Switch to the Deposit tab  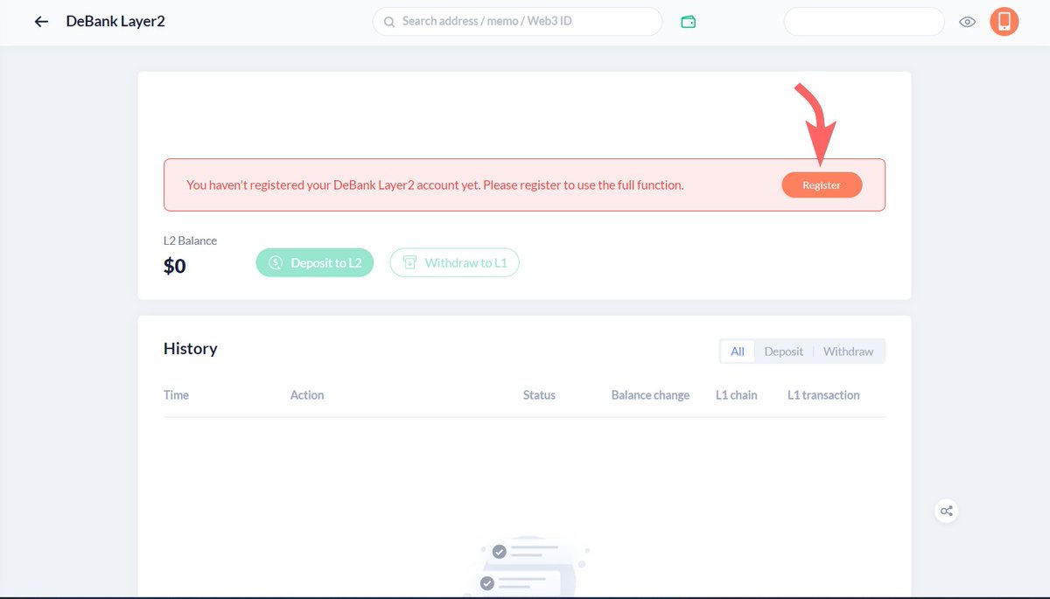click(783, 351)
